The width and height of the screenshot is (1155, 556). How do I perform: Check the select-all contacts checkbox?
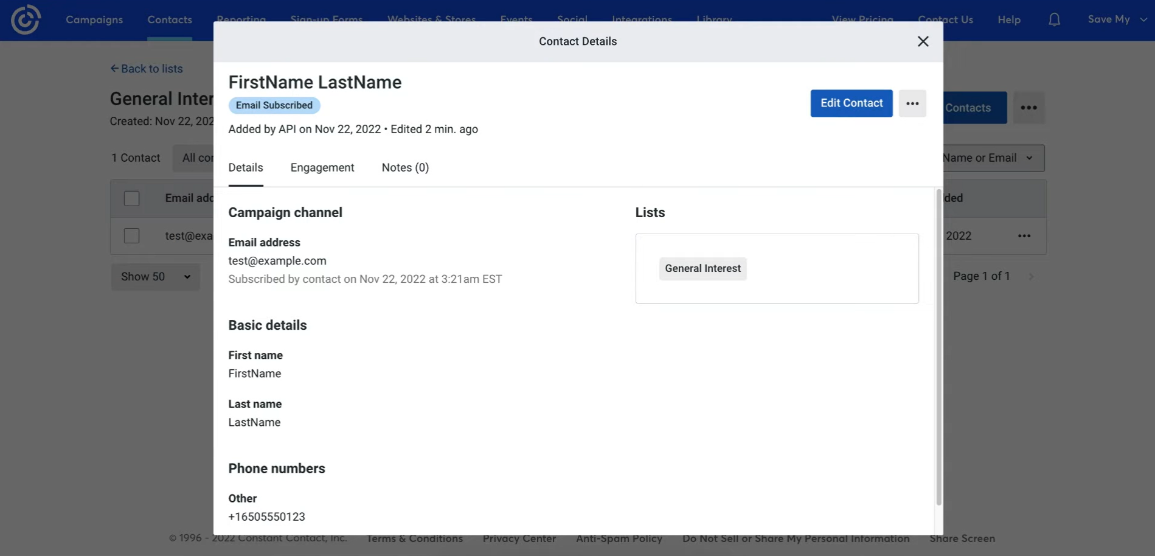131,198
